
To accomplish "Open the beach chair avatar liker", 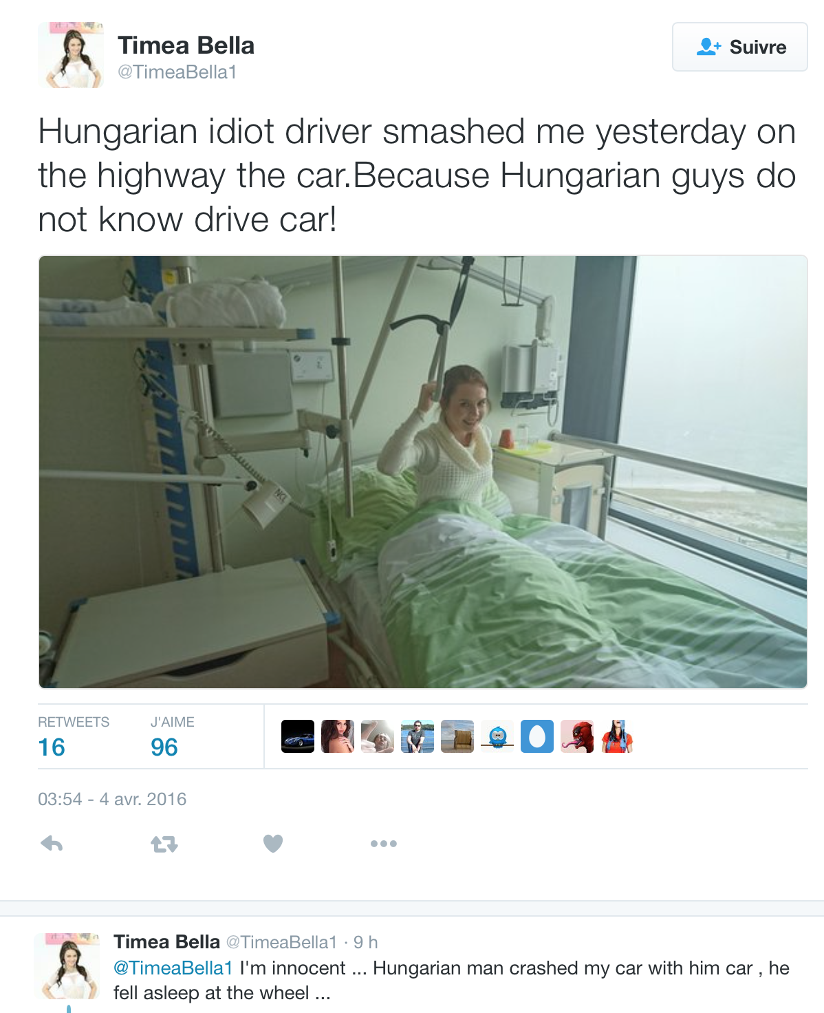I will coord(457,736).
